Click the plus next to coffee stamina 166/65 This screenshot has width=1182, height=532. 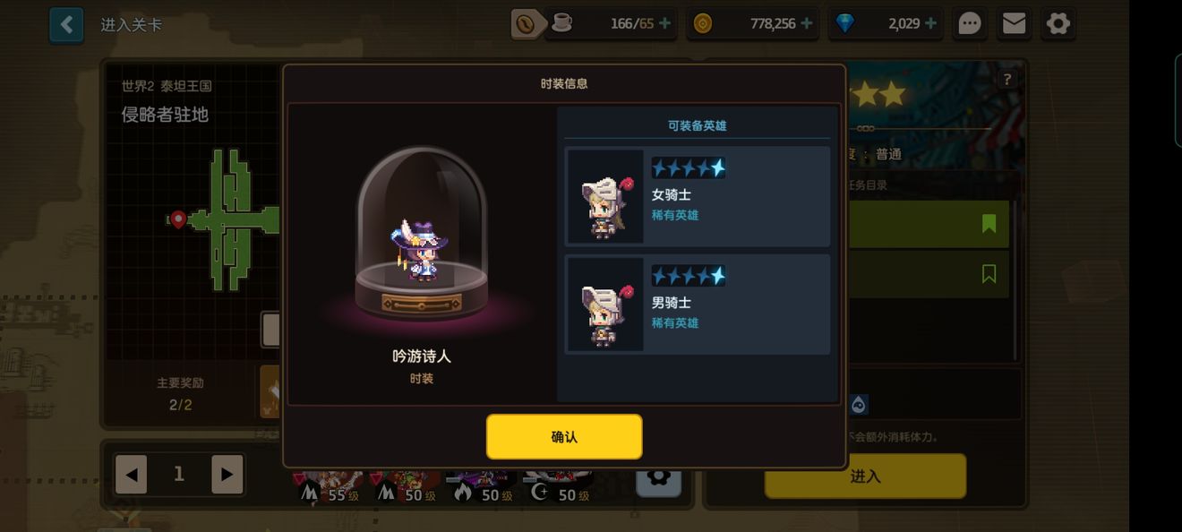click(664, 24)
